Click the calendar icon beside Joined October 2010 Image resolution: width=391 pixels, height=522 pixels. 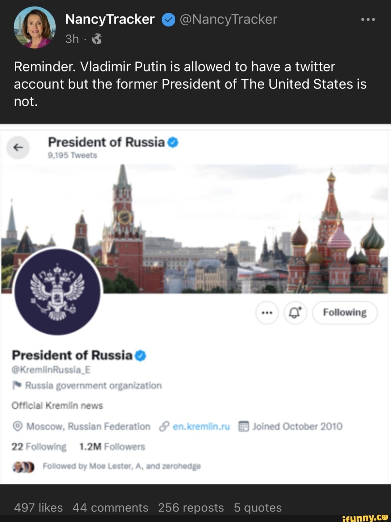pos(243,426)
